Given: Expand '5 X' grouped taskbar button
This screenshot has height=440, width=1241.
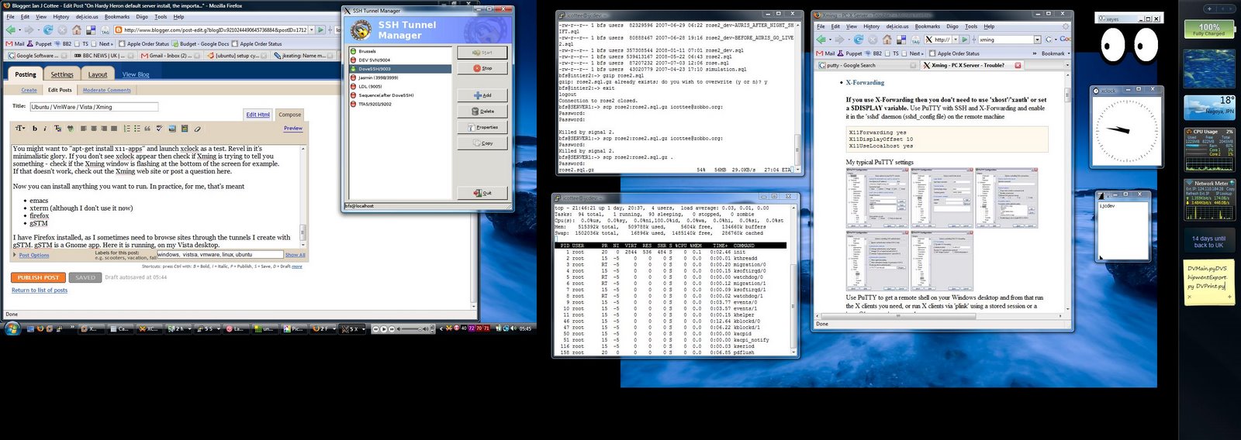Looking at the screenshot, I should pyautogui.click(x=362, y=328).
